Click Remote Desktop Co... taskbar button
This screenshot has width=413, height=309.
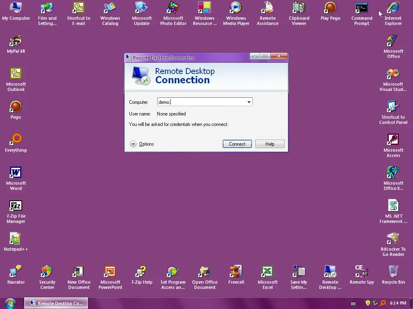pyautogui.click(x=56, y=303)
